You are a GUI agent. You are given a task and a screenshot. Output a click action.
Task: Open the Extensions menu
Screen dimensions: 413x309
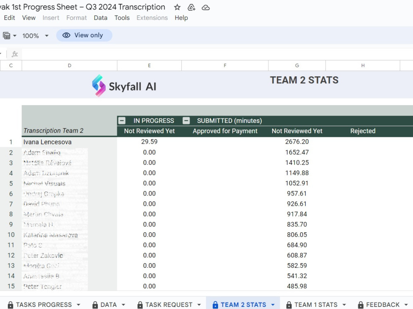(x=152, y=18)
